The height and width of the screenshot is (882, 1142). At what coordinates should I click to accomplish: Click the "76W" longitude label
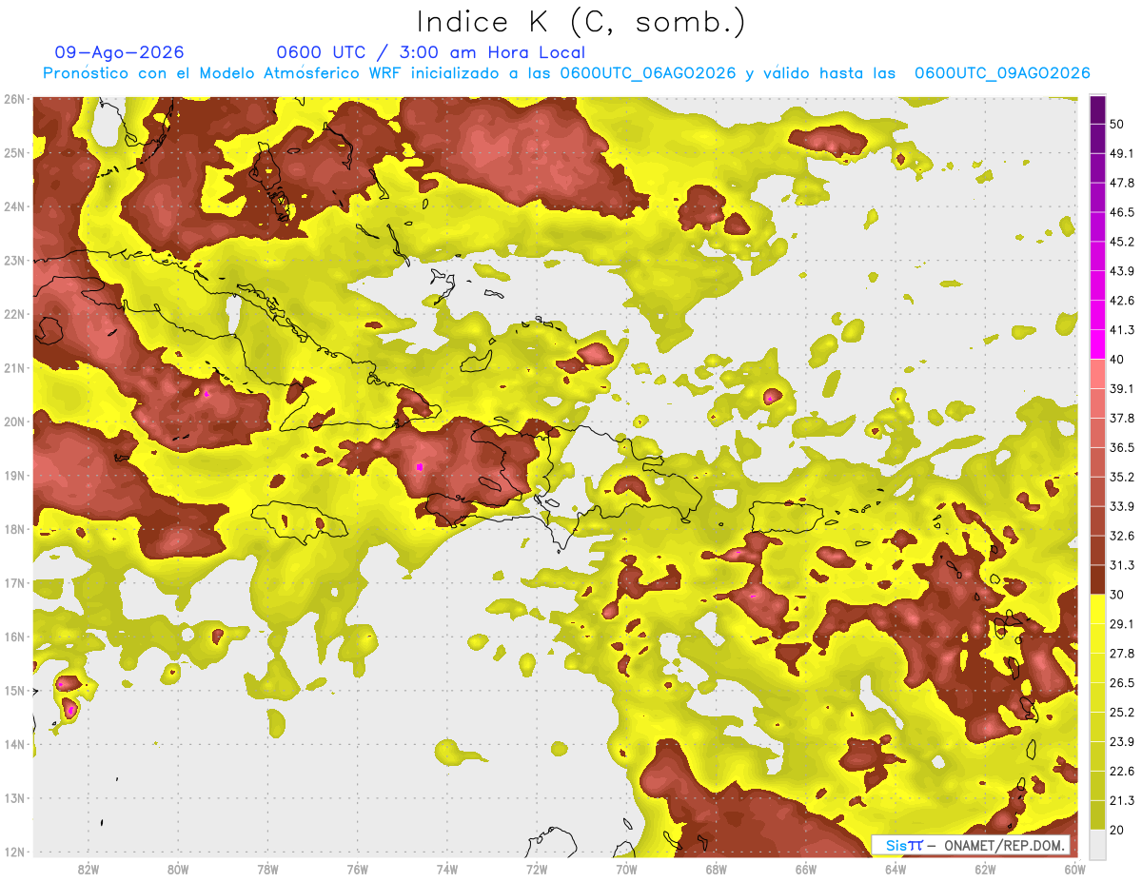[357, 870]
